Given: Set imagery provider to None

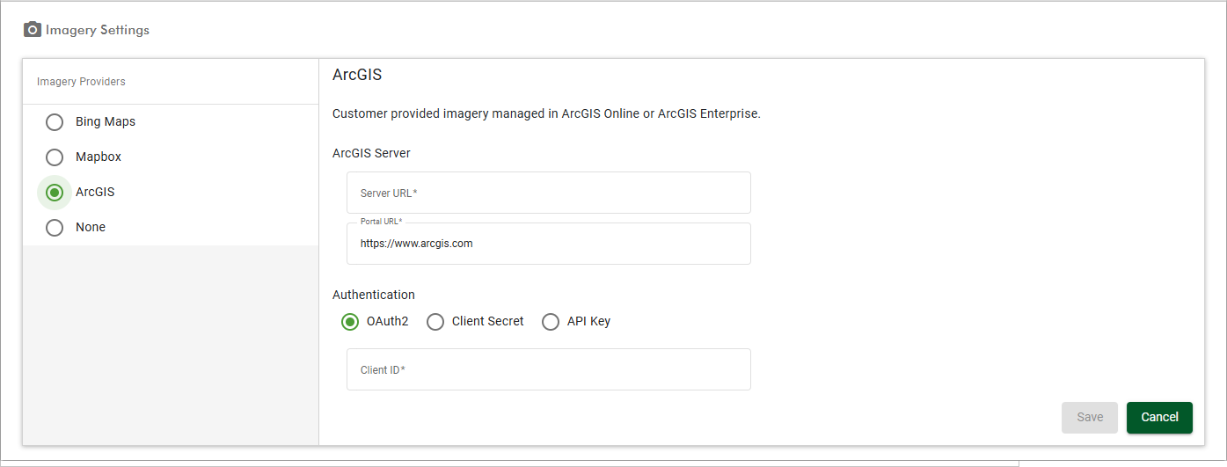Looking at the screenshot, I should pyautogui.click(x=55, y=227).
